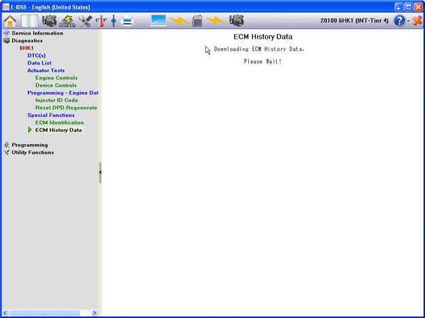Select Engine Controls under Actuator Tests
This screenshot has width=425, height=318.
point(56,78)
